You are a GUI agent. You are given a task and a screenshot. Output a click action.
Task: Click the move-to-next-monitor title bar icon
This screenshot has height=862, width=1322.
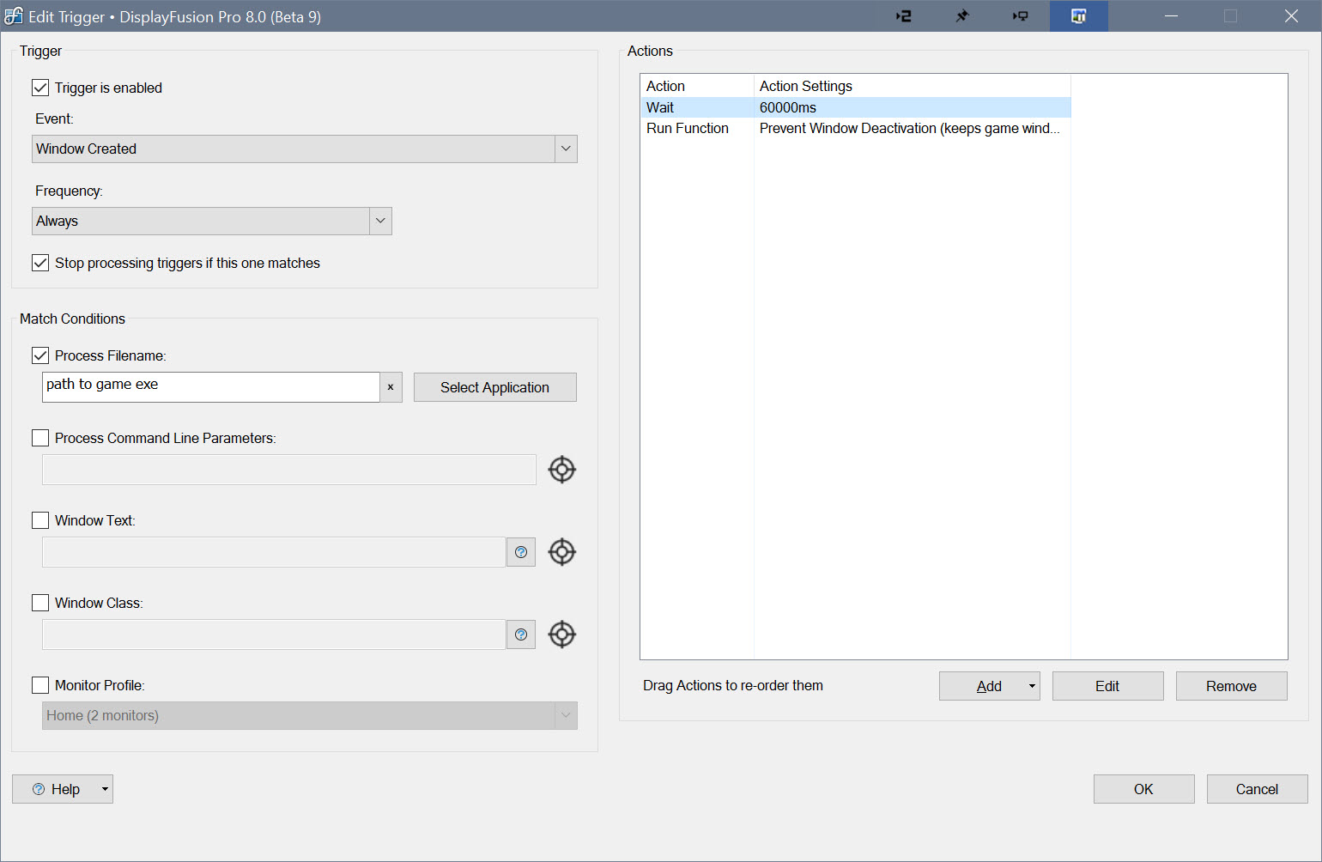pyautogui.click(x=1021, y=16)
